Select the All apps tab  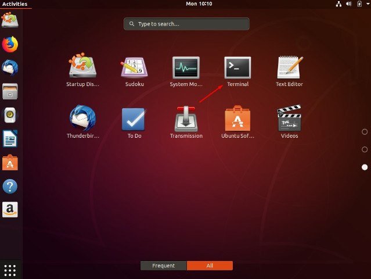[x=210, y=266]
